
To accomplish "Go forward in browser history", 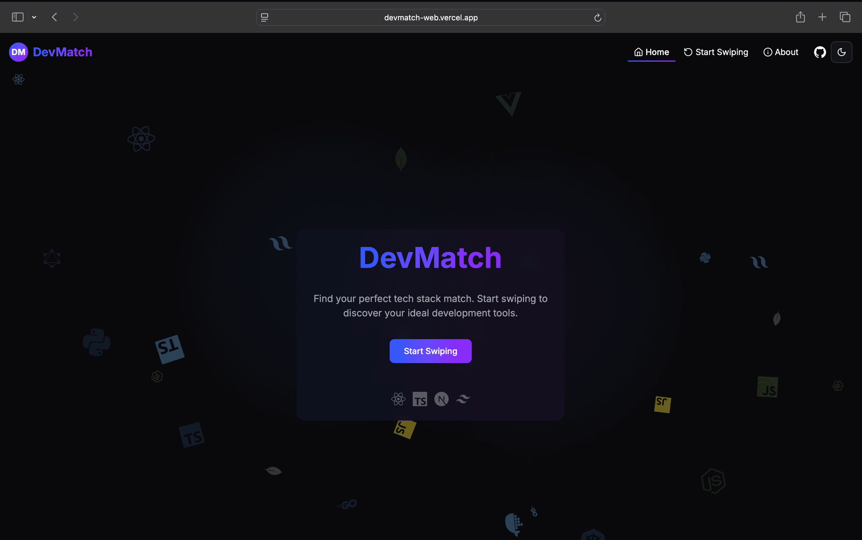I will click(x=75, y=17).
